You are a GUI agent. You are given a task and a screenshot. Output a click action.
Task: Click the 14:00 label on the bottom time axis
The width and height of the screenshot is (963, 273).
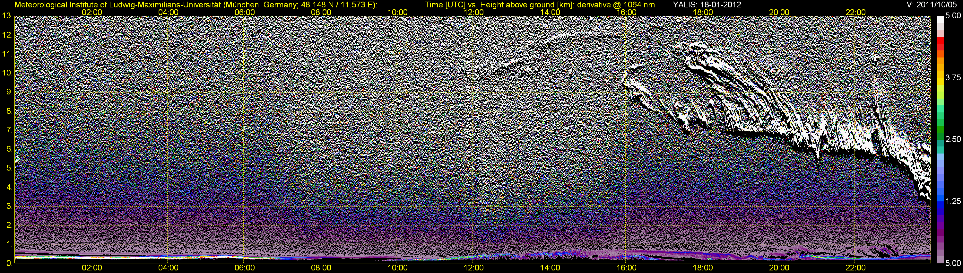pos(550,268)
